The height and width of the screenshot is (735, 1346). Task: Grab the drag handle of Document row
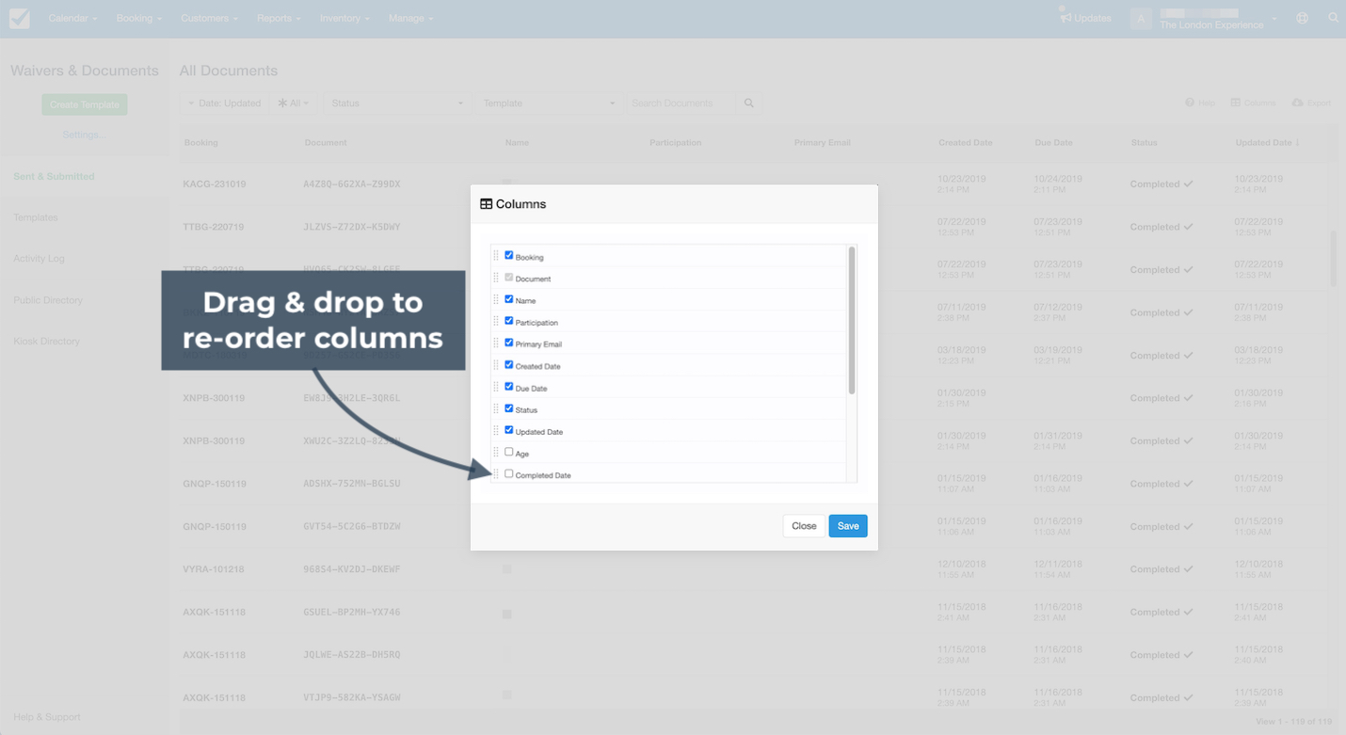click(496, 278)
